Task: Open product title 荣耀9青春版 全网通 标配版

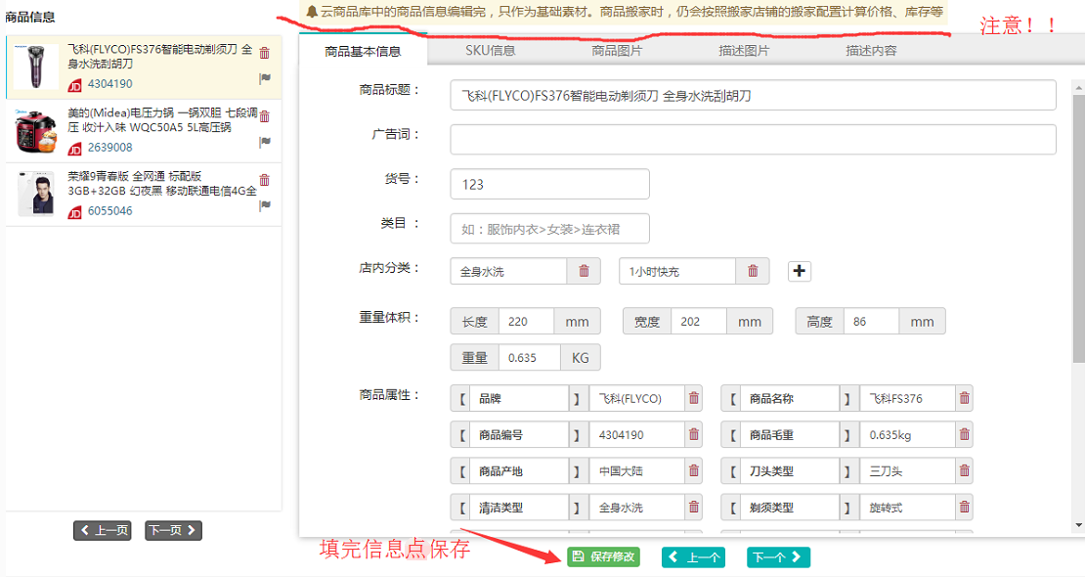Action: pos(162,184)
